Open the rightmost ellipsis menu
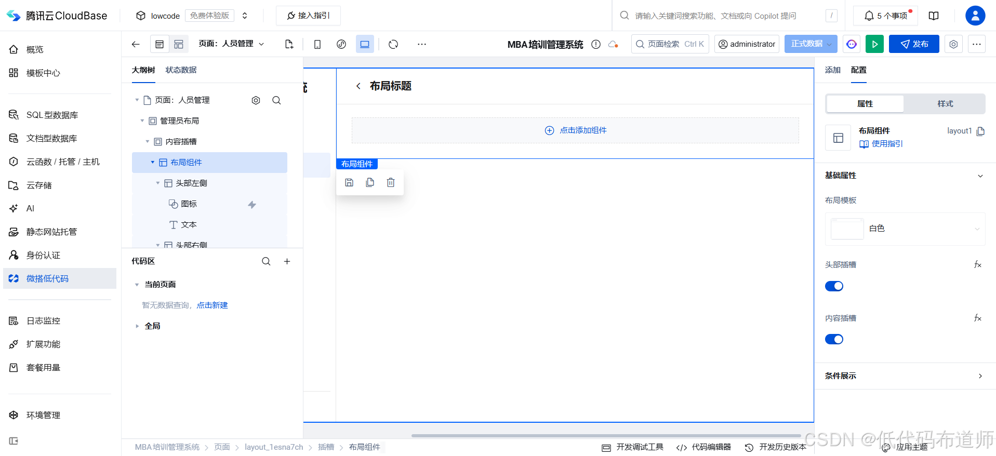This screenshot has height=456, width=996. pos(977,44)
